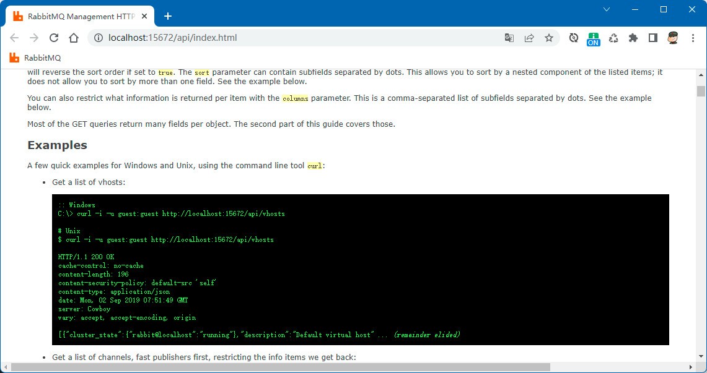This screenshot has width=707, height=373.
Task: Click ':: Windows' comment line
Action: click(77, 205)
